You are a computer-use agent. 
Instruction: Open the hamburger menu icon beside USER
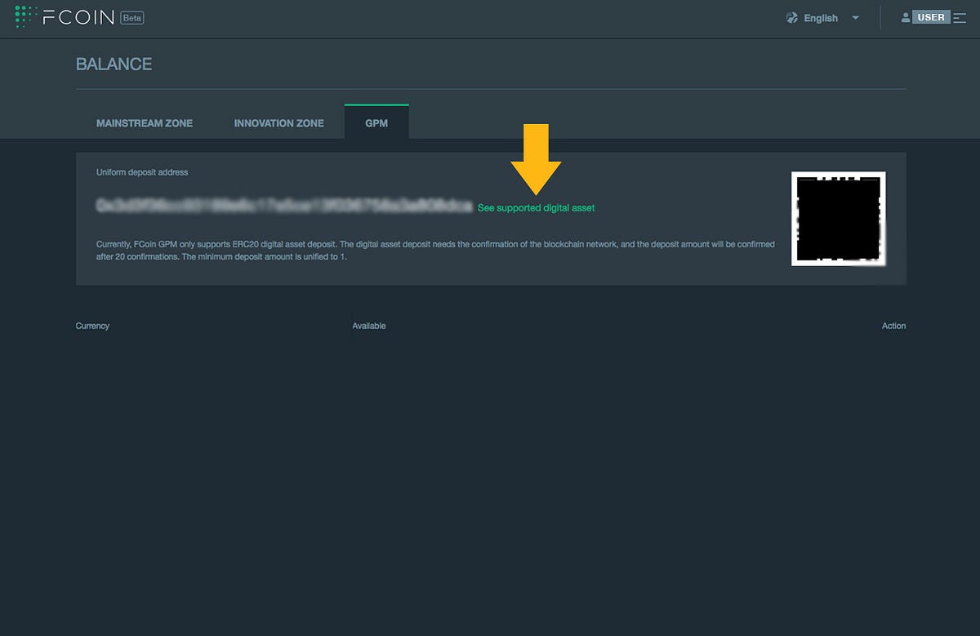point(960,17)
